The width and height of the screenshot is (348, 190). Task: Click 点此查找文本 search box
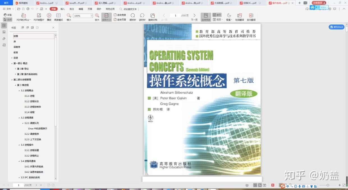click(130, 9)
